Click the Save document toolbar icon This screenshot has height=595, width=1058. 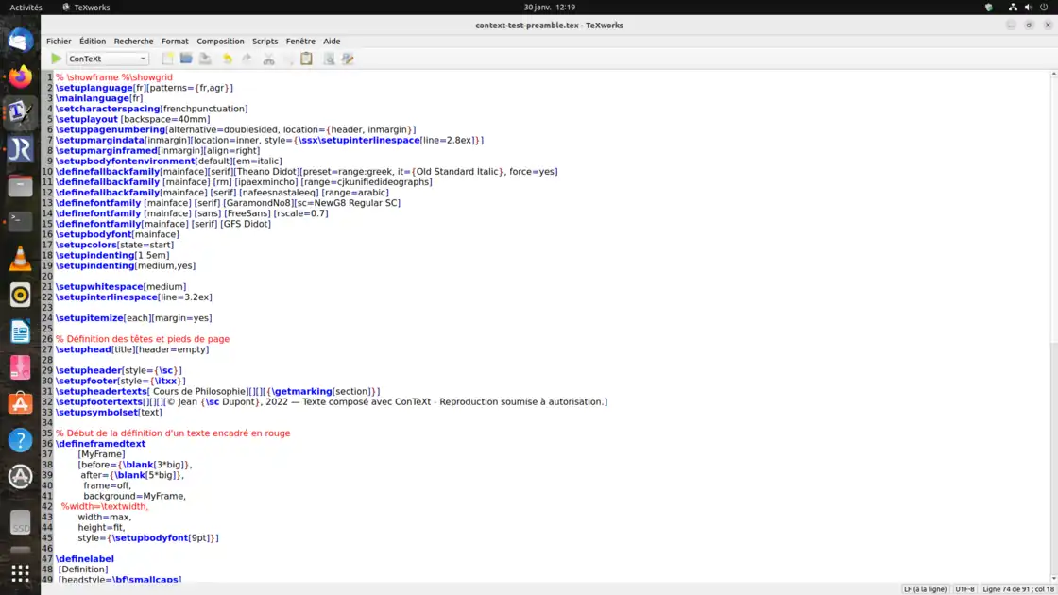tap(205, 59)
